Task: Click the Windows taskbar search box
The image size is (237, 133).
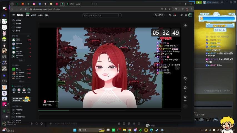Action: point(92,130)
